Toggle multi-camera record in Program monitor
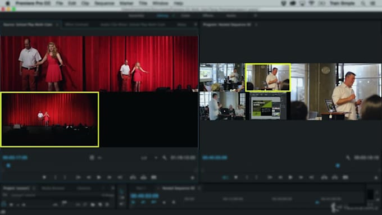The height and width of the screenshot is (215, 382). (x=225, y=177)
